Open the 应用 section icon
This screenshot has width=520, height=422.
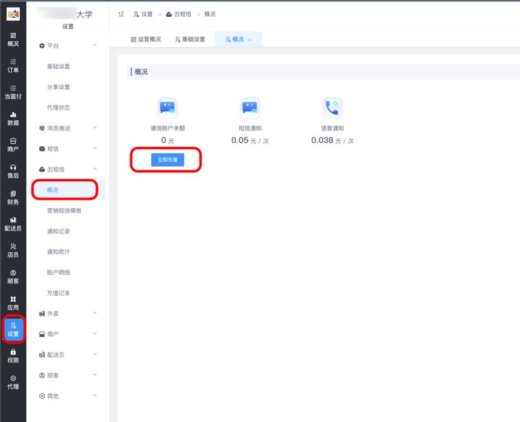pos(13,303)
